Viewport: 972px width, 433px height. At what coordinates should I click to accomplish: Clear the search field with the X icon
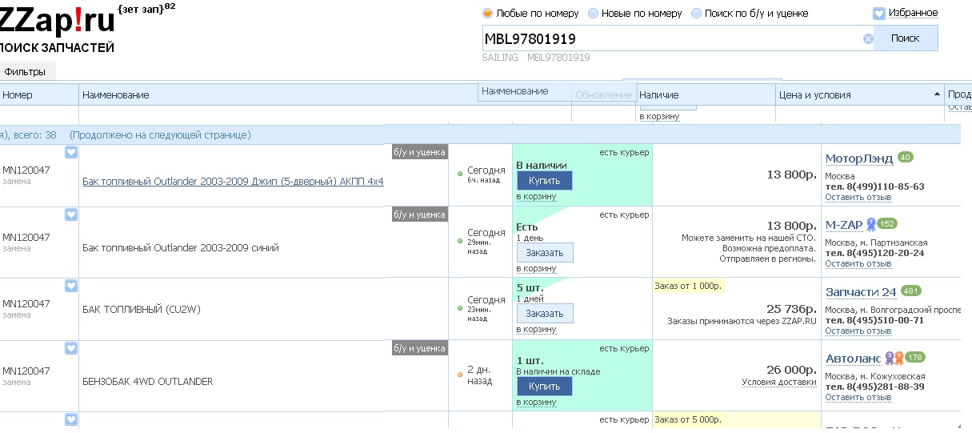pos(868,38)
